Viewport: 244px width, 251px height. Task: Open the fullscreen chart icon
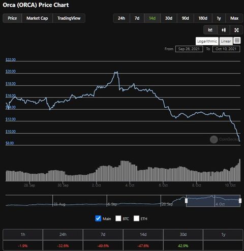236,30
